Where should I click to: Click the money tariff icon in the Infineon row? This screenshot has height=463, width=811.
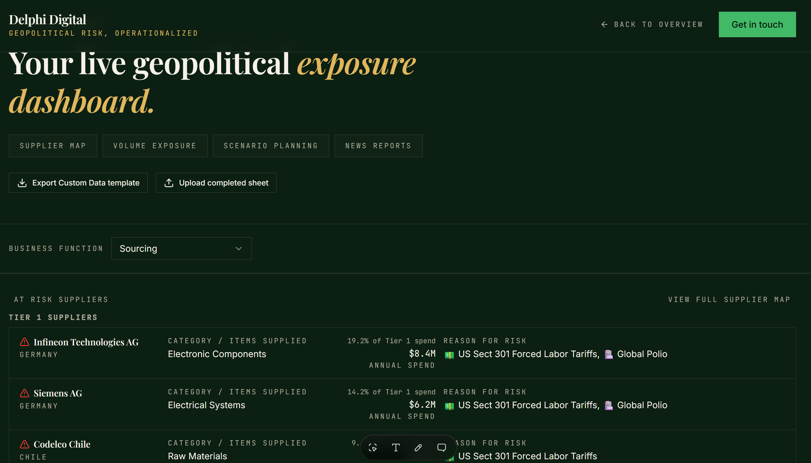tap(449, 355)
